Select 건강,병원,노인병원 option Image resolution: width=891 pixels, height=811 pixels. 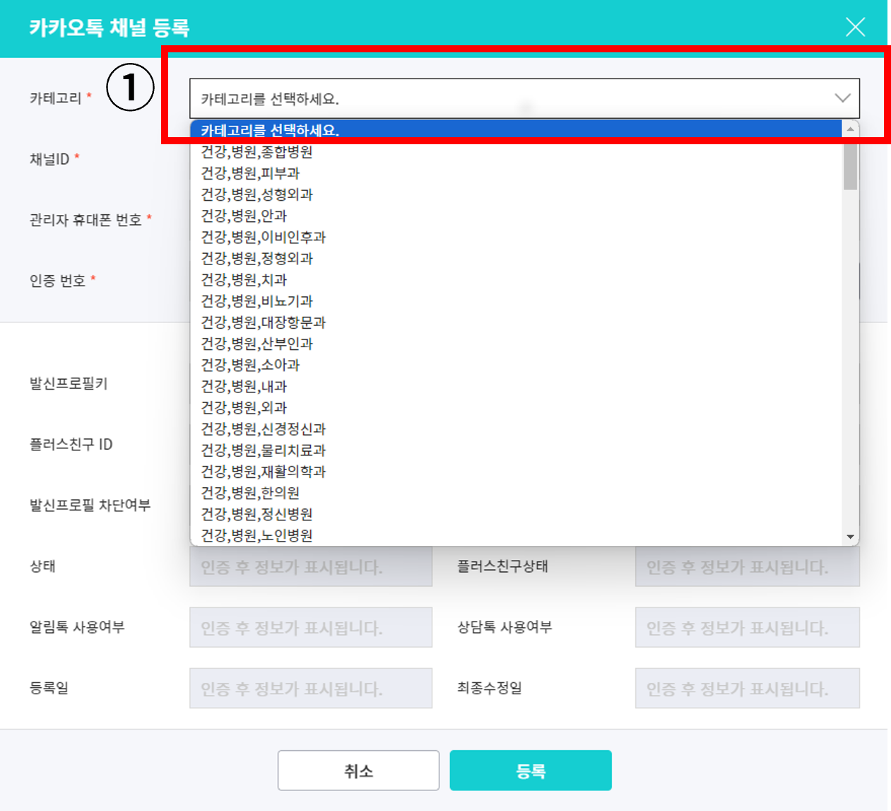(517, 535)
